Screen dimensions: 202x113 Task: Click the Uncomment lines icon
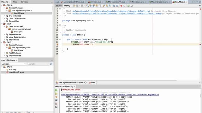click(x=132, y=6)
